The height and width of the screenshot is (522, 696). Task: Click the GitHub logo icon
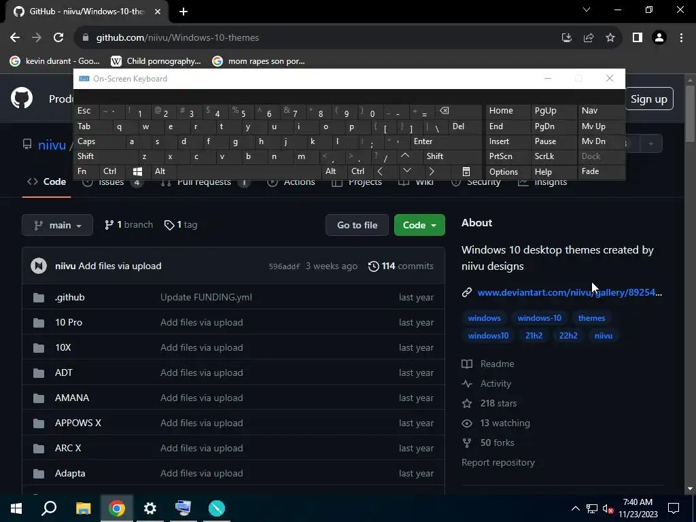pos(21,99)
